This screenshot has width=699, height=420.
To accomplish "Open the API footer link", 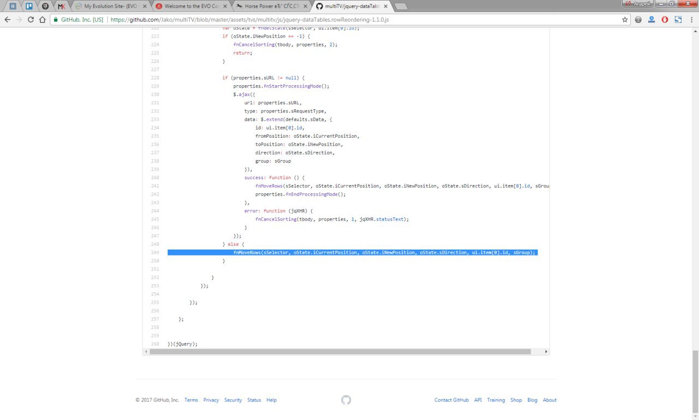I will (x=478, y=400).
